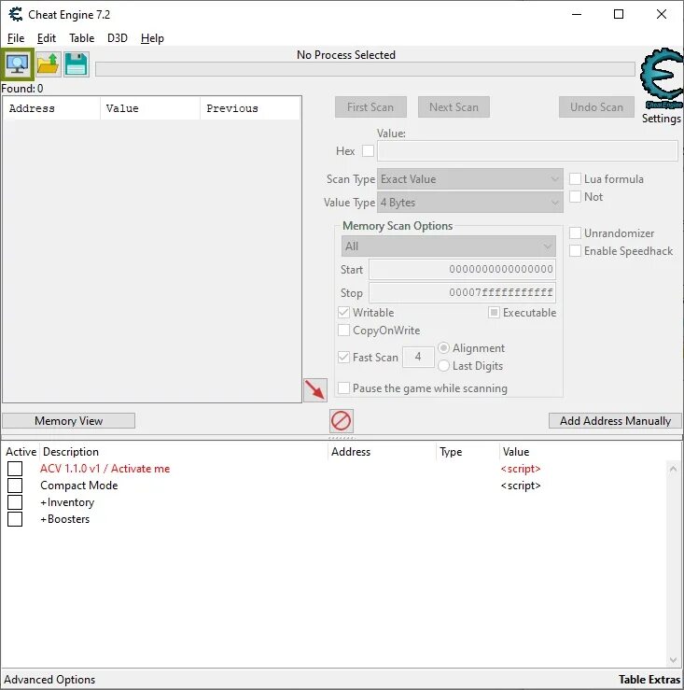Select the +Inventory entry
The height and width of the screenshot is (690, 684).
click(x=67, y=502)
